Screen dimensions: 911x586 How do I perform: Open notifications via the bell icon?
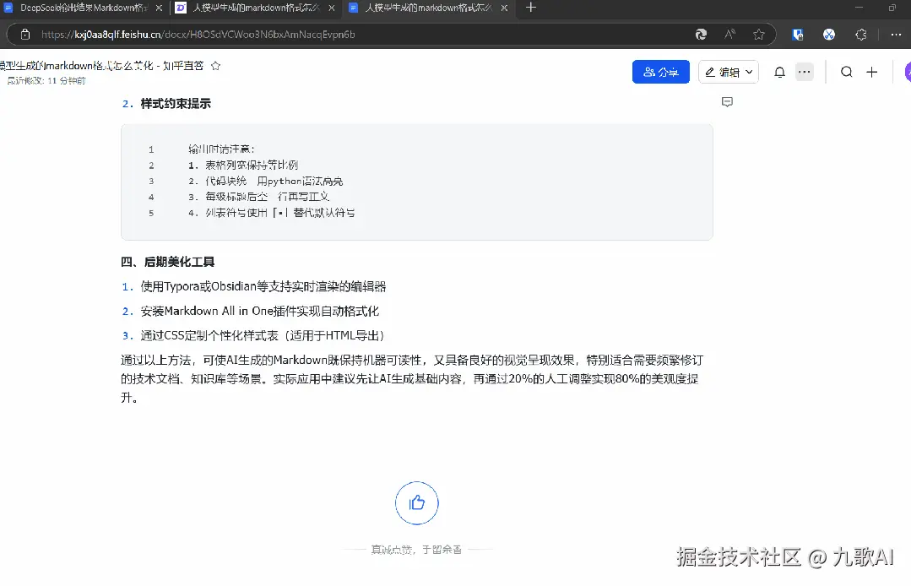pyautogui.click(x=778, y=72)
